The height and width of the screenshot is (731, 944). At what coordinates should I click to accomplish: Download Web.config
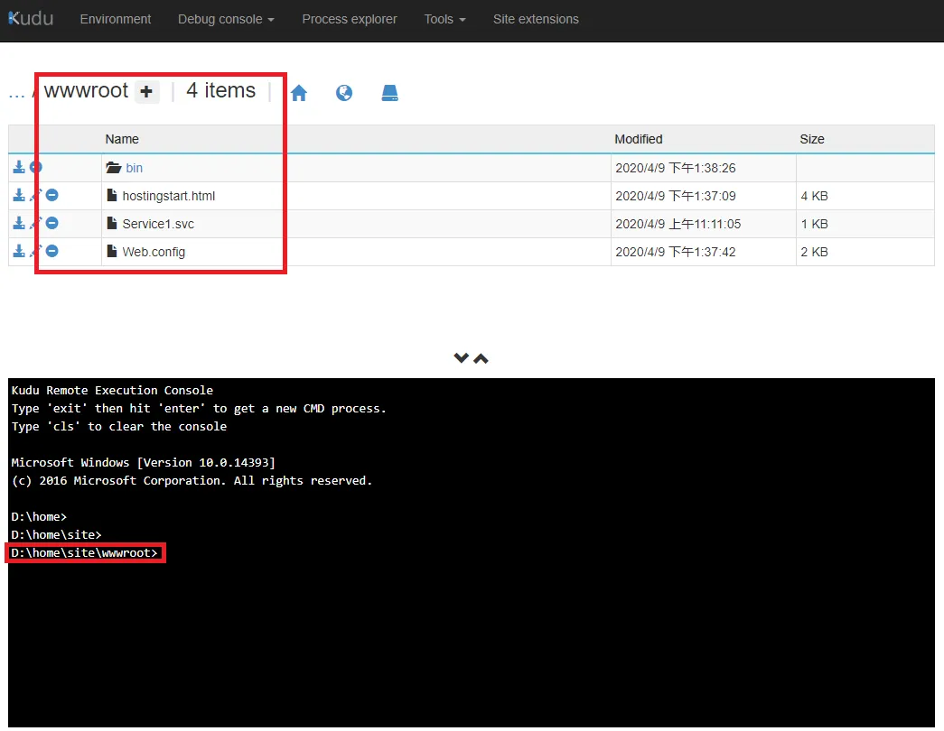(x=19, y=251)
